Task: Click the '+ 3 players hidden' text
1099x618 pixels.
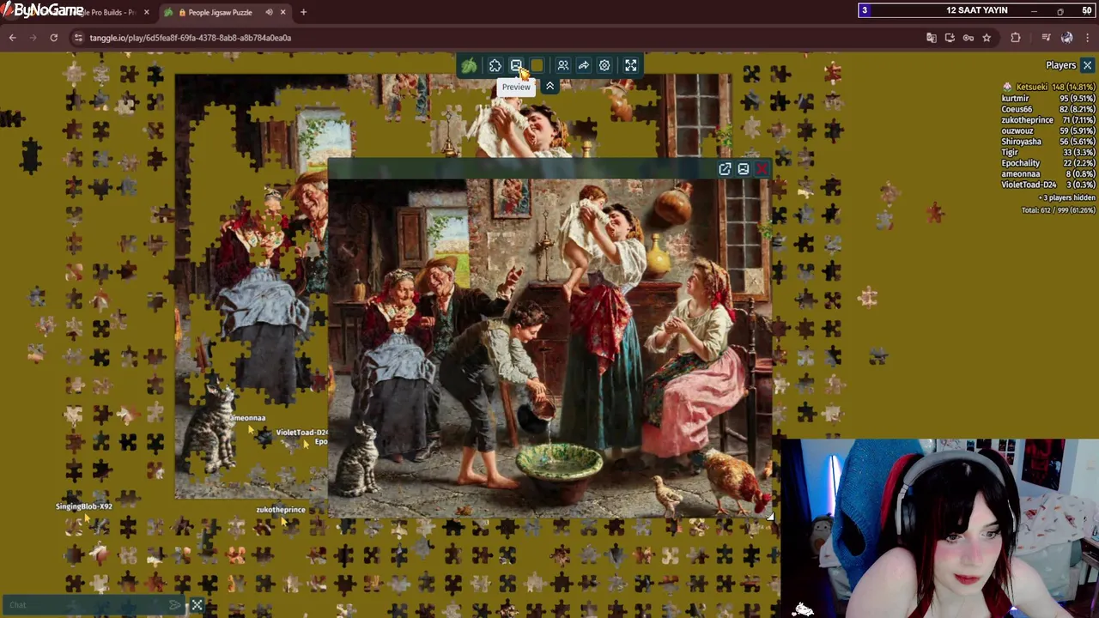Action: tap(1066, 197)
